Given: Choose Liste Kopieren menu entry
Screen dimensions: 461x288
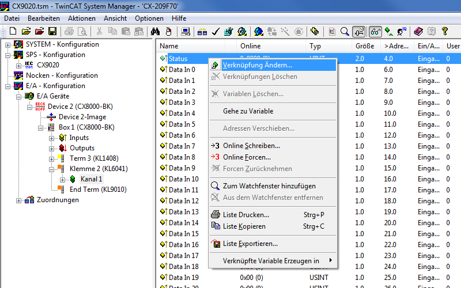Looking at the screenshot, I should pyautogui.click(x=273, y=226).
